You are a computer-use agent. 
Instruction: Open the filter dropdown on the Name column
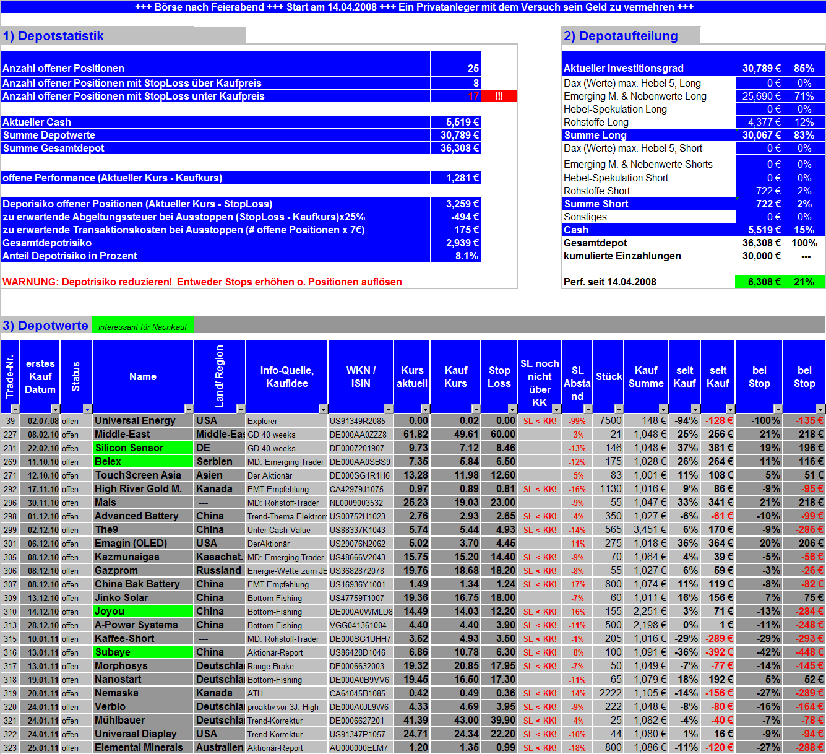tap(187, 409)
